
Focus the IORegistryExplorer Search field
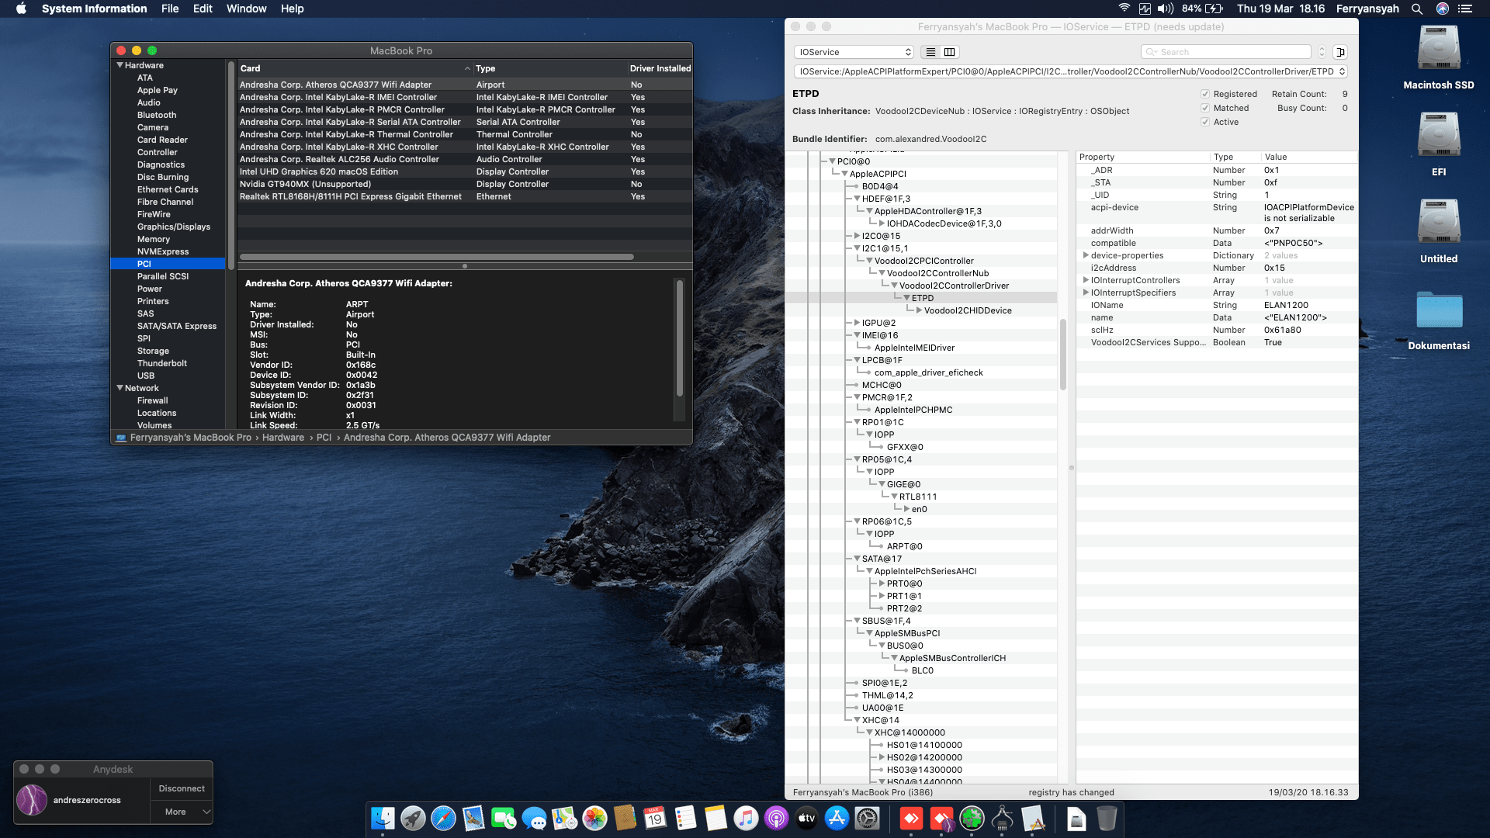point(1226,52)
